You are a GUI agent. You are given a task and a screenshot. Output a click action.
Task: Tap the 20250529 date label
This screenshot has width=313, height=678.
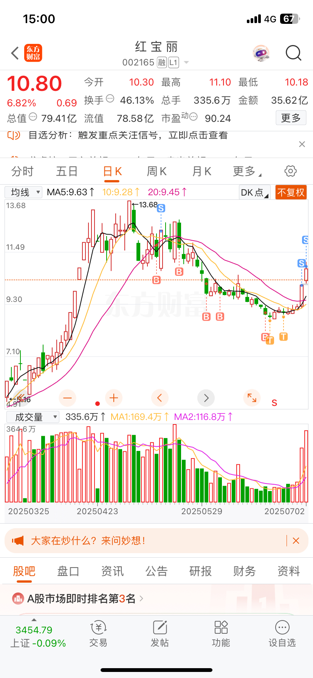click(202, 512)
